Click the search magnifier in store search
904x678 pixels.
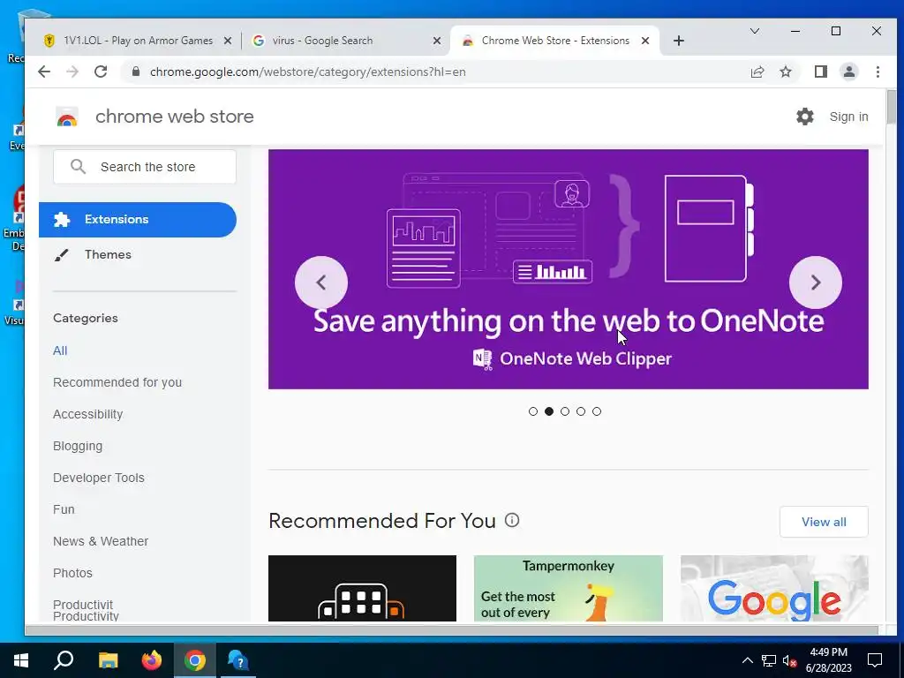(78, 167)
